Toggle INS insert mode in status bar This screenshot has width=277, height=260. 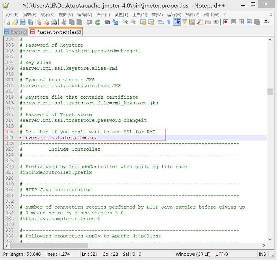[262, 254]
